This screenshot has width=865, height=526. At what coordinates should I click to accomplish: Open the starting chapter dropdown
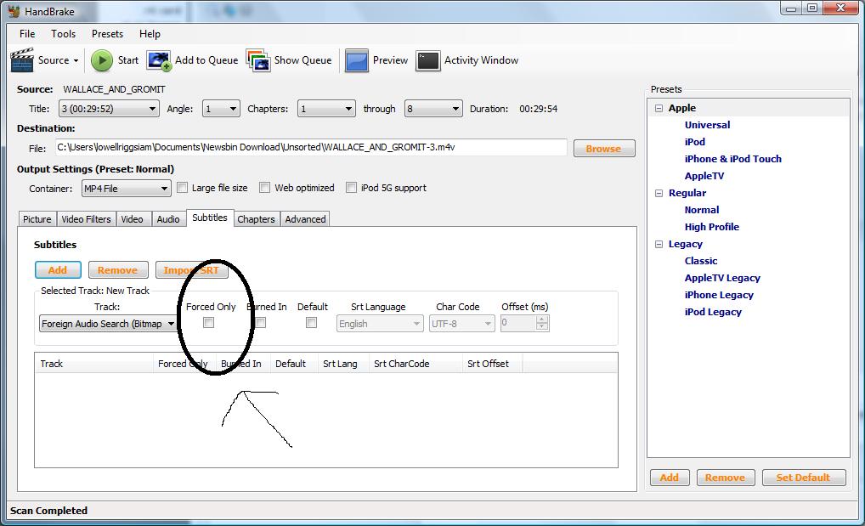326,109
